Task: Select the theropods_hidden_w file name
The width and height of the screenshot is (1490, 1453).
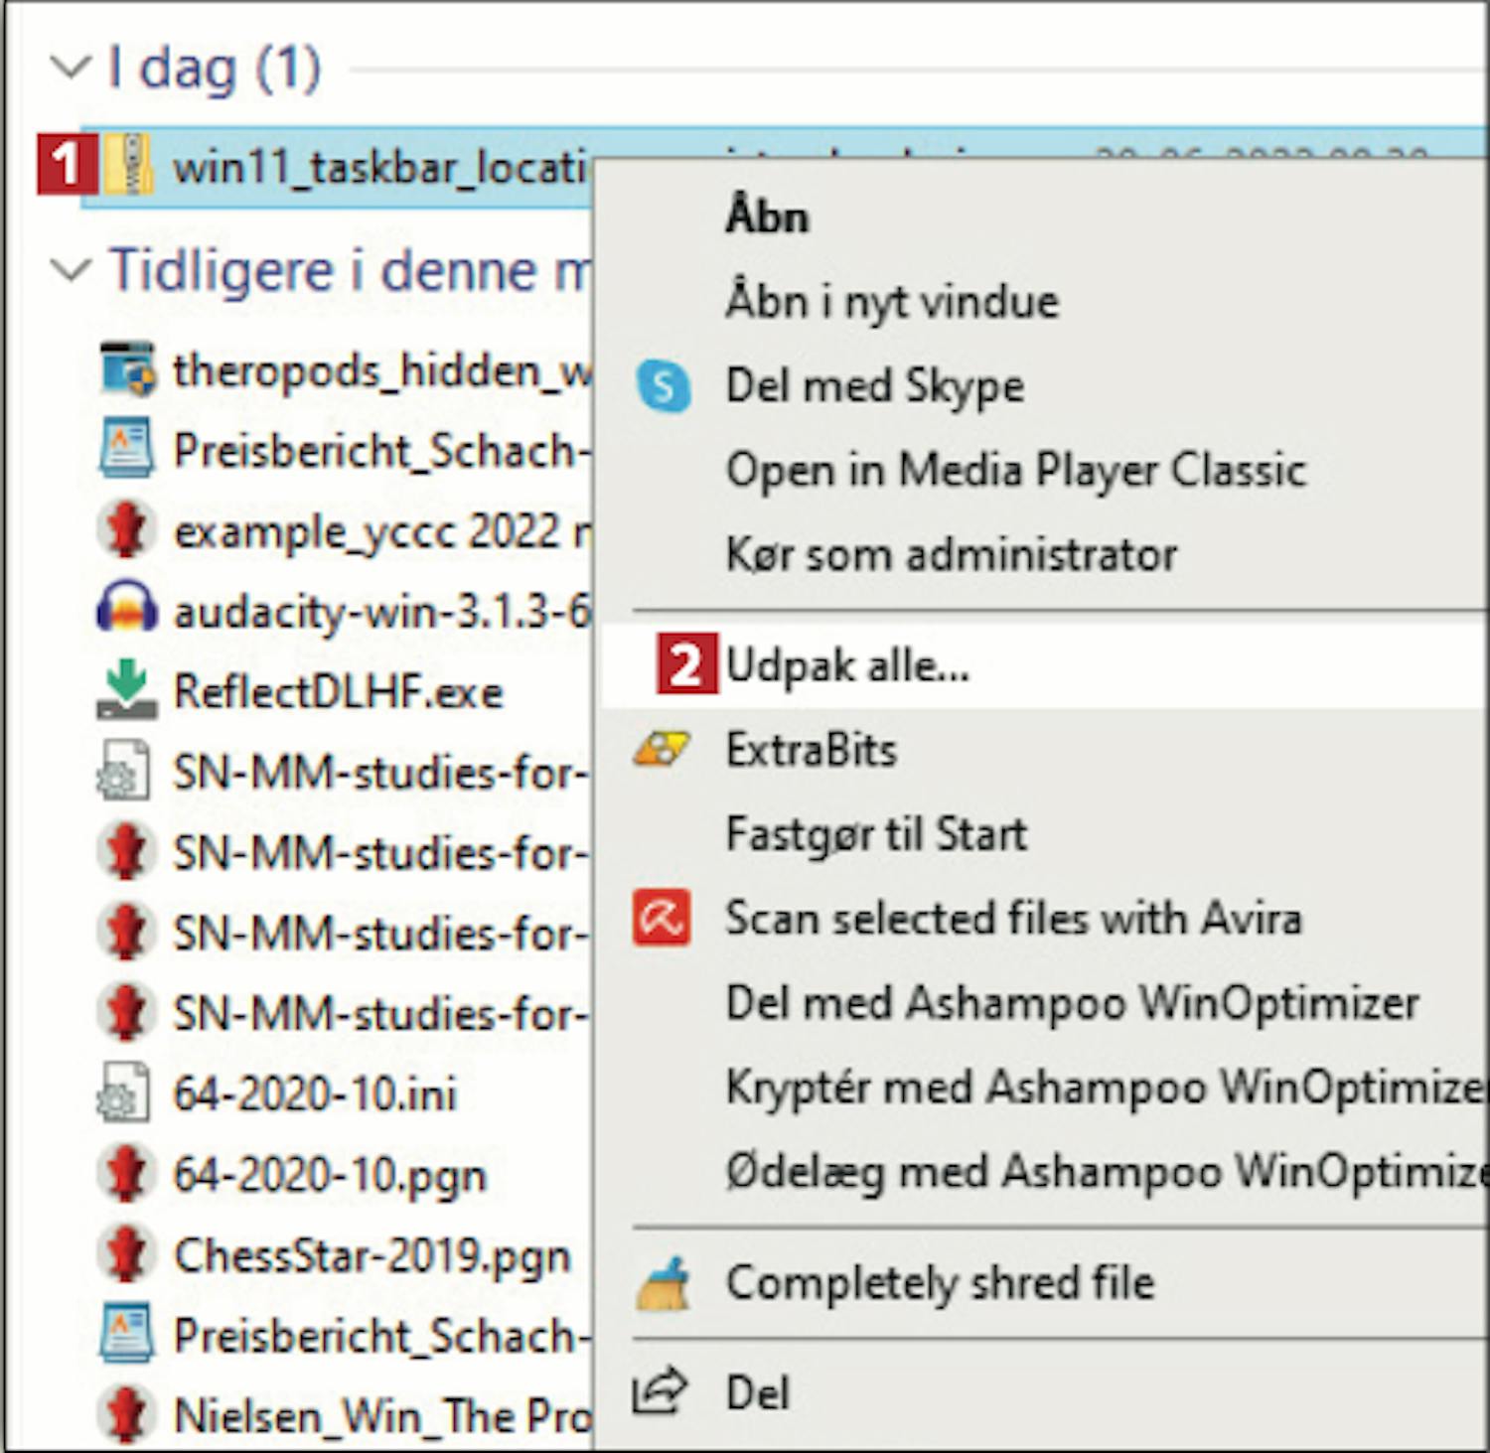Action: point(382,370)
